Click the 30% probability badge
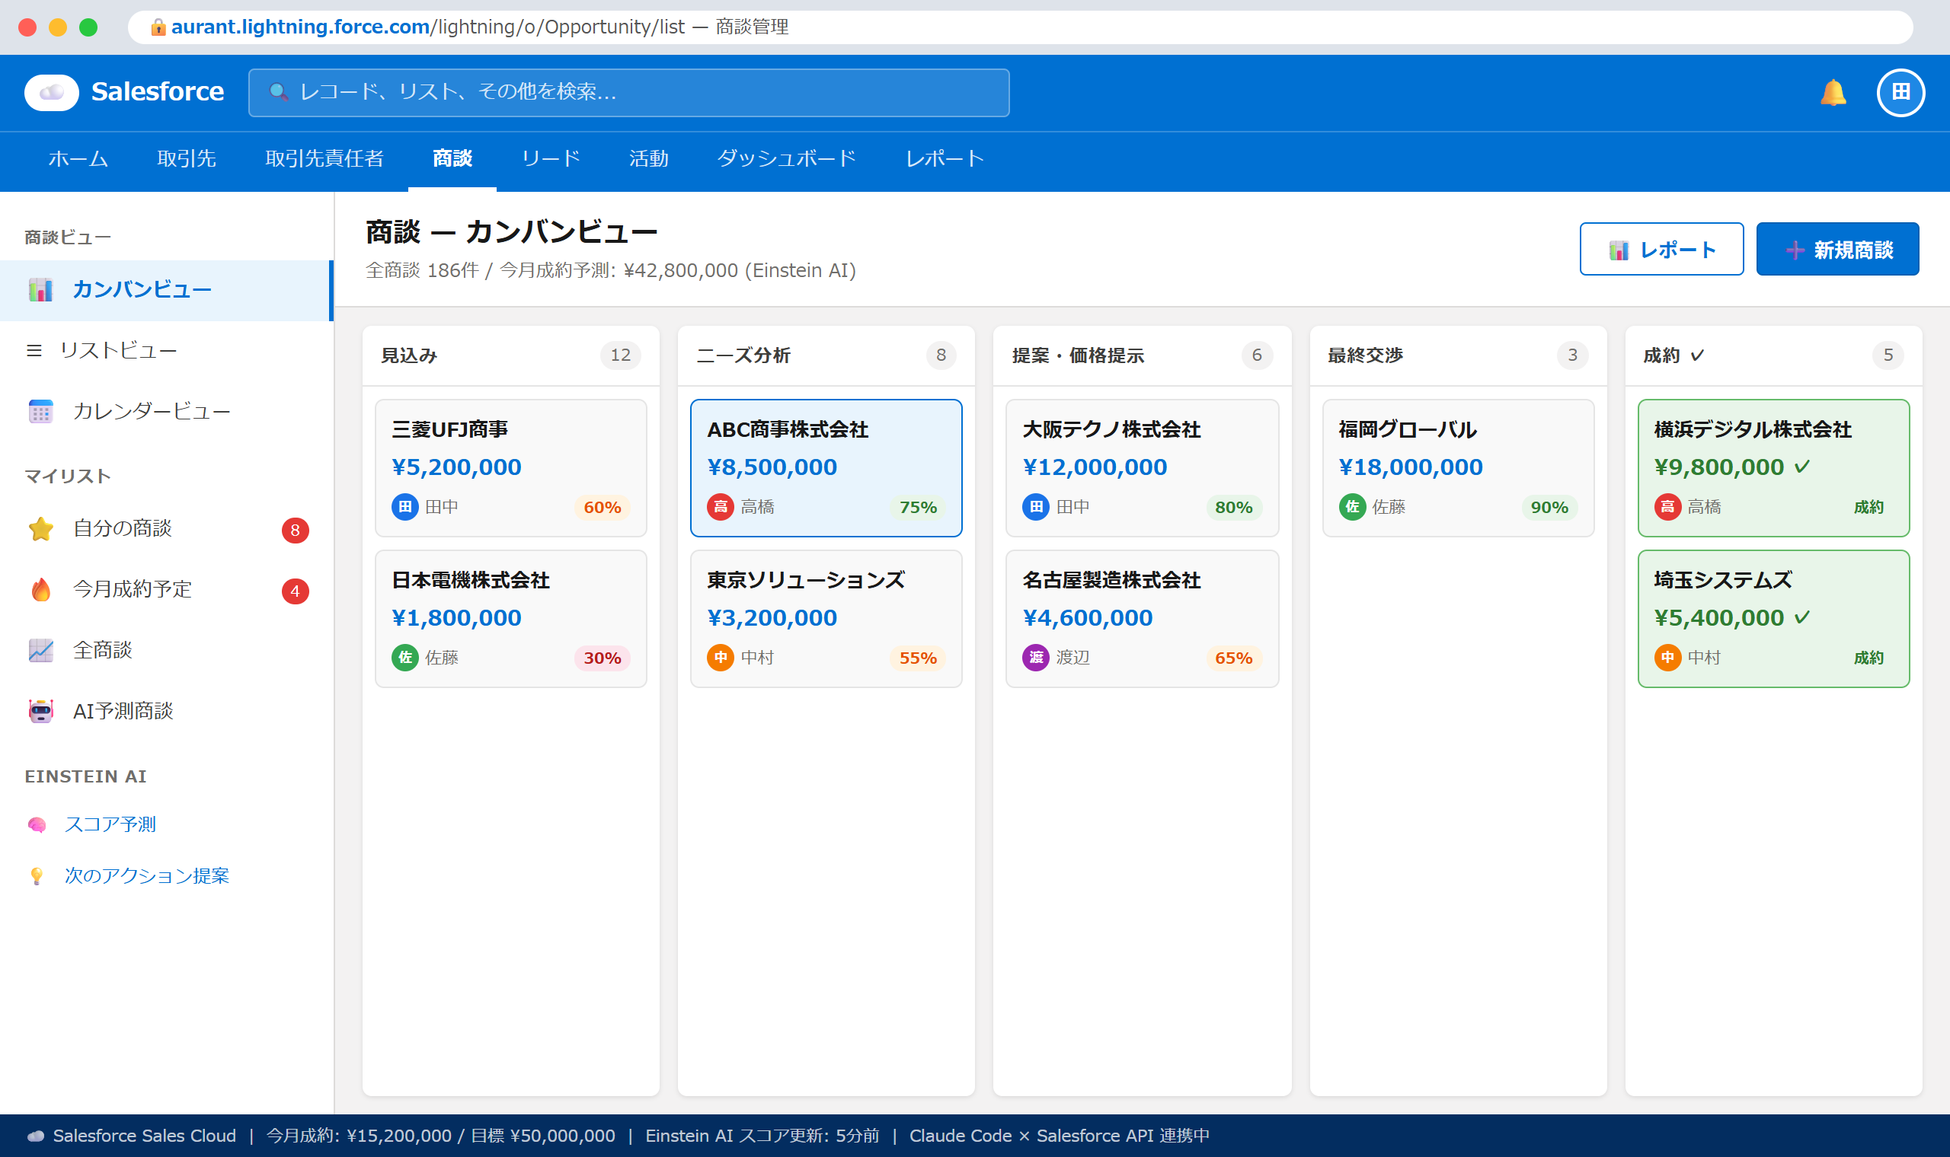The height and width of the screenshot is (1157, 1950). 603,658
